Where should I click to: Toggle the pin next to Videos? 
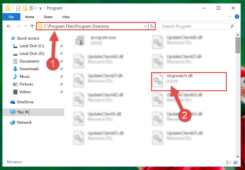click(x=61, y=92)
